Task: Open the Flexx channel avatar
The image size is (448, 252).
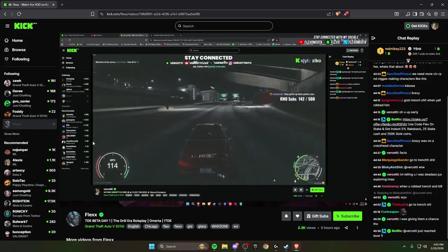Action: click(x=74, y=219)
